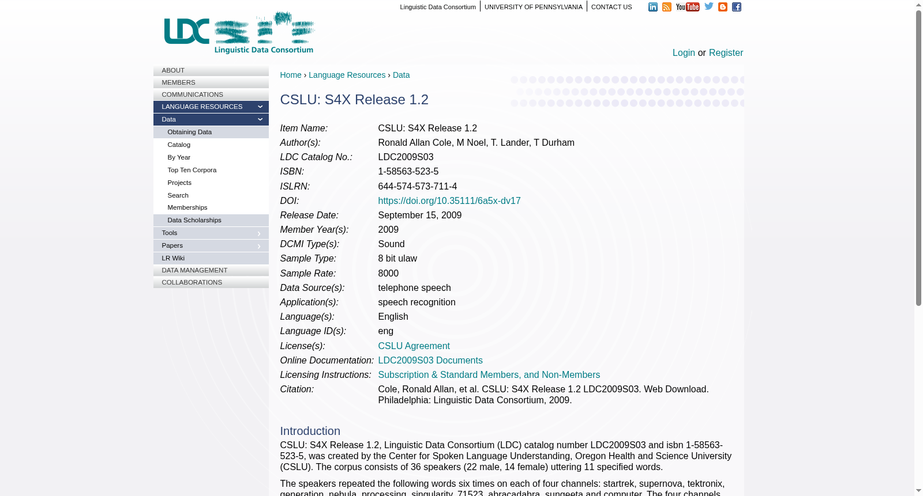Click Contact Us header link
The image size is (923, 496).
pyautogui.click(x=611, y=7)
